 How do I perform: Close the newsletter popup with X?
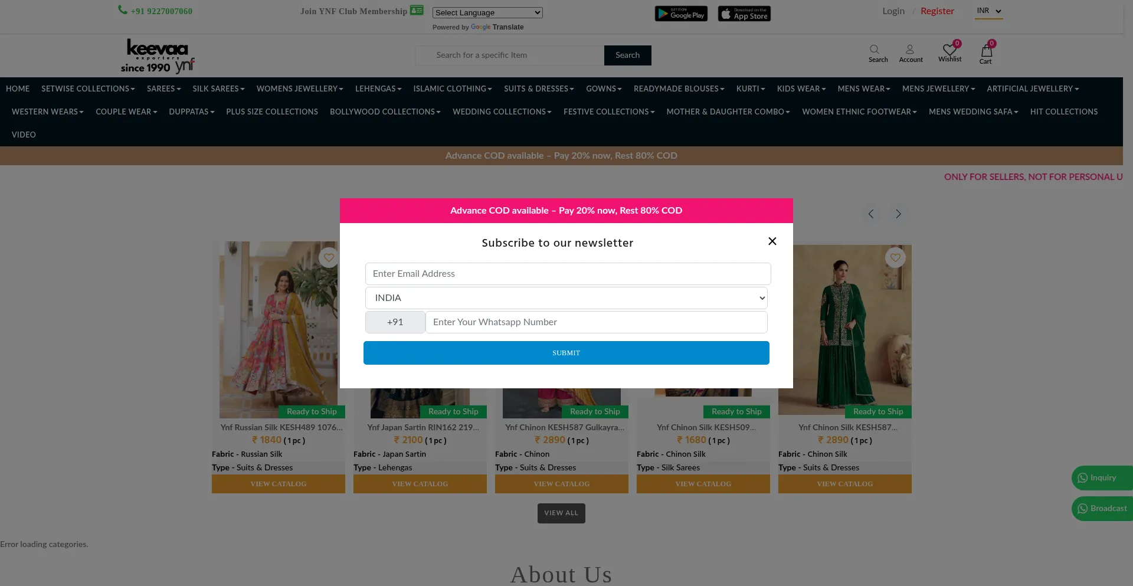772,241
